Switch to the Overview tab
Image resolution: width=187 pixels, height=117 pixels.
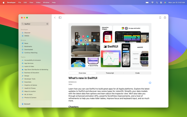[x=82, y=73]
